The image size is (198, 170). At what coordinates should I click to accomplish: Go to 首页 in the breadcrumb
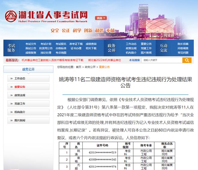click(x=79, y=67)
